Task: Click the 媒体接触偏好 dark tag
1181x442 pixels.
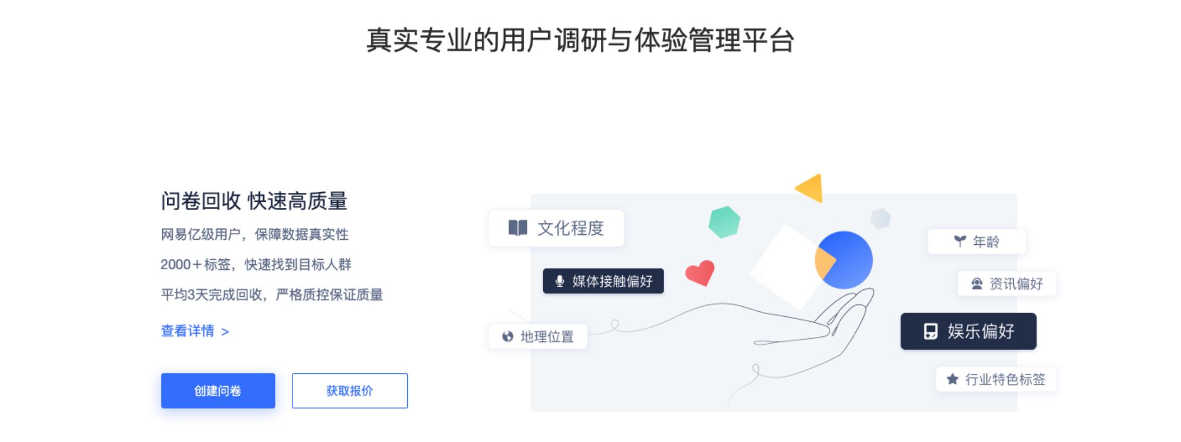Action: click(x=603, y=282)
